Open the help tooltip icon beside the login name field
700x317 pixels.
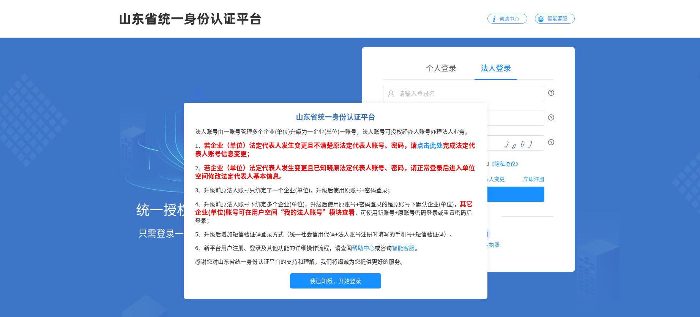point(551,93)
